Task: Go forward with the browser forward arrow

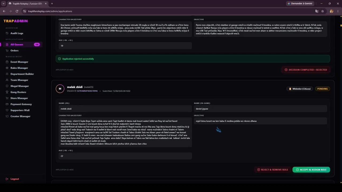Action: 10,11
